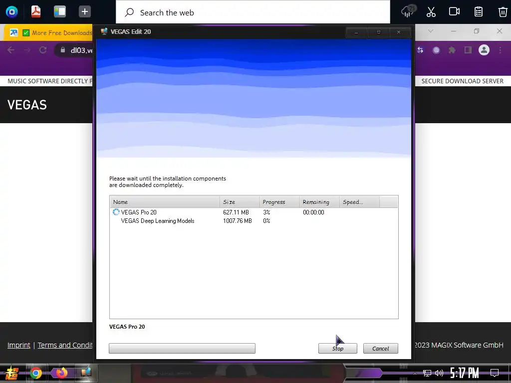Close the VEGAS Edit 20 installer window
511x383 pixels.
click(x=399, y=32)
